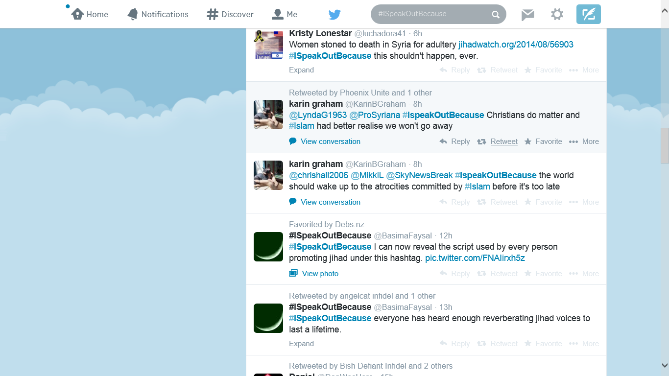This screenshot has width=669, height=376.
Task: Open the Me profile tab
Action: click(285, 14)
